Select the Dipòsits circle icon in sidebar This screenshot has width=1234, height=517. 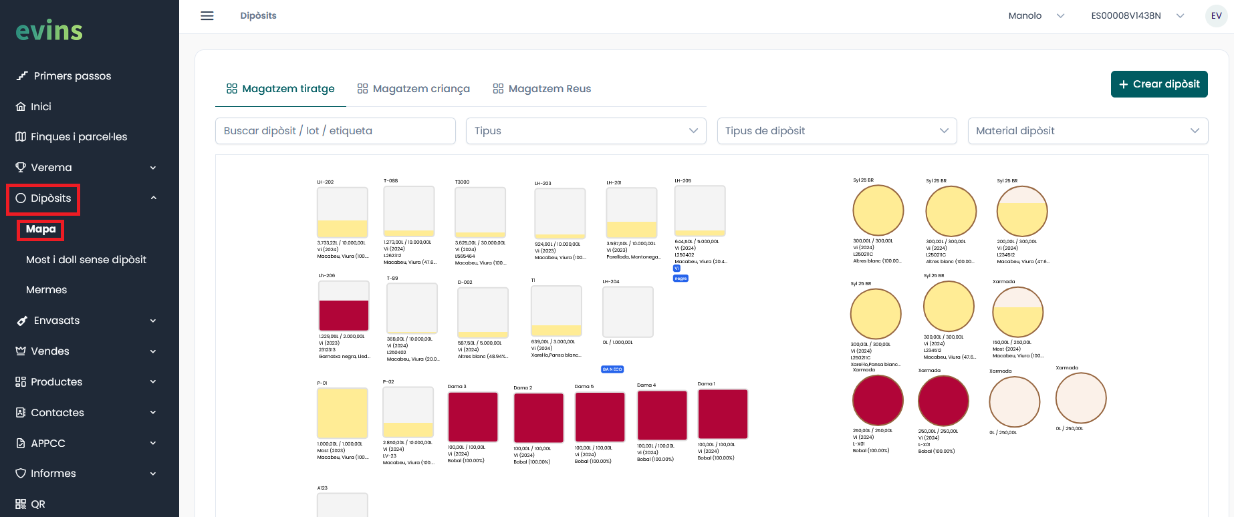pos(21,198)
